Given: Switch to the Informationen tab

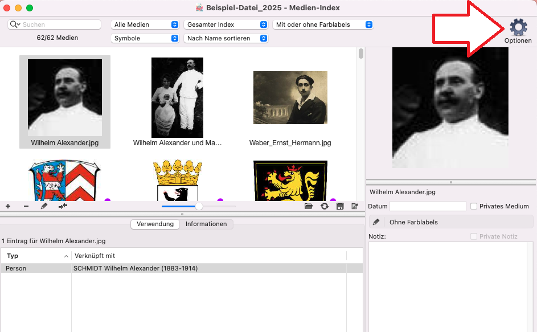Looking at the screenshot, I should click(206, 224).
